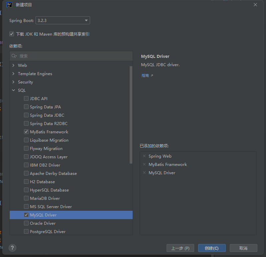
Task: Check Liquibase Migration dependency
Action: (x=26, y=140)
